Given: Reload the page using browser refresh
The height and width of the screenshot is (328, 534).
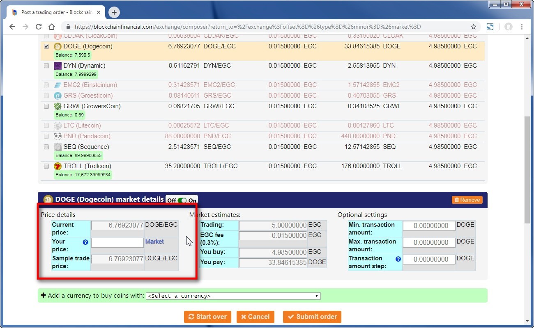Looking at the screenshot, I should (39, 27).
